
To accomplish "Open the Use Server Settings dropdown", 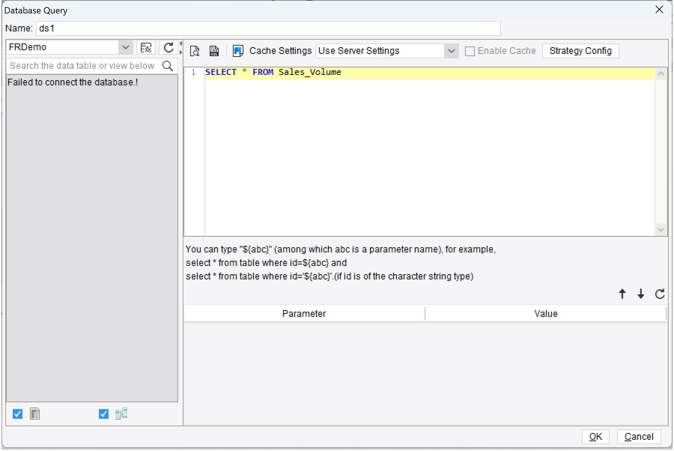I will tap(452, 51).
